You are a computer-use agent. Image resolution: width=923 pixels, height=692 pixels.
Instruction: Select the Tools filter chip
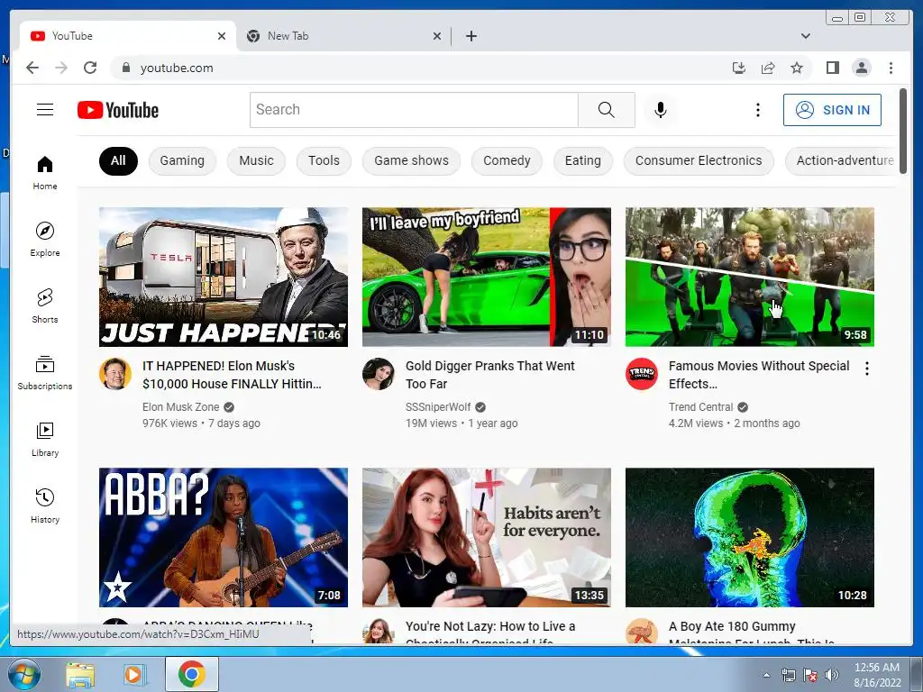[324, 160]
